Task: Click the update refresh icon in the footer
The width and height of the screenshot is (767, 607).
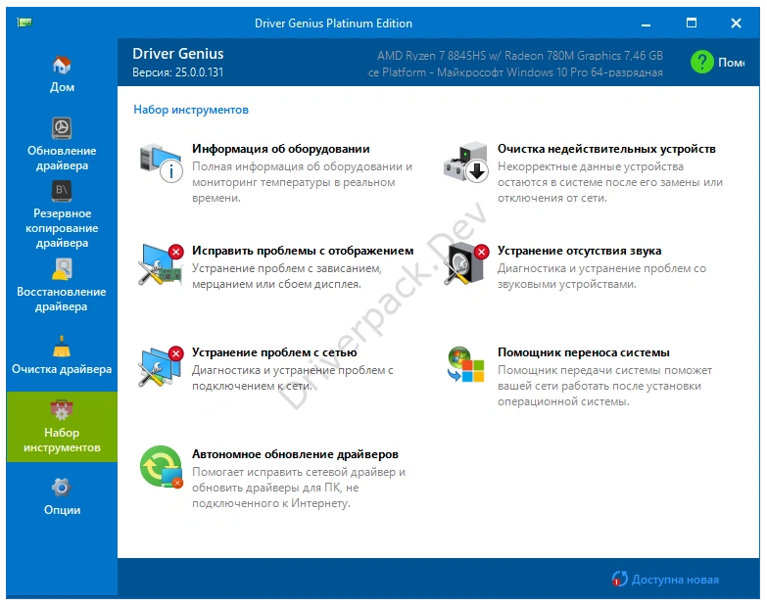Action: pos(619,580)
